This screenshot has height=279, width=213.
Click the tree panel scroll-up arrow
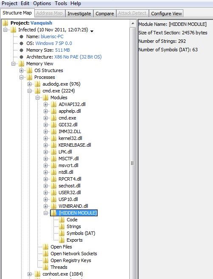pyautogui.click(x=133, y=23)
